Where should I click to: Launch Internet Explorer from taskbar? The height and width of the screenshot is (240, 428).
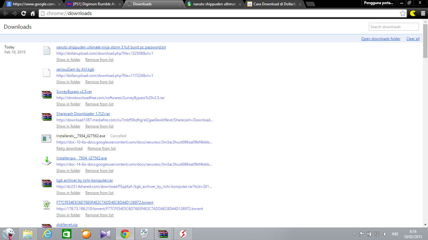(x=47, y=234)
